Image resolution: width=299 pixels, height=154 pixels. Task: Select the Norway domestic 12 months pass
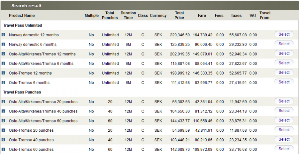[x=284, y=34]
